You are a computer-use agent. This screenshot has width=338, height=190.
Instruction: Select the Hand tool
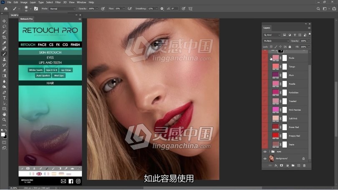click(4, 114)
